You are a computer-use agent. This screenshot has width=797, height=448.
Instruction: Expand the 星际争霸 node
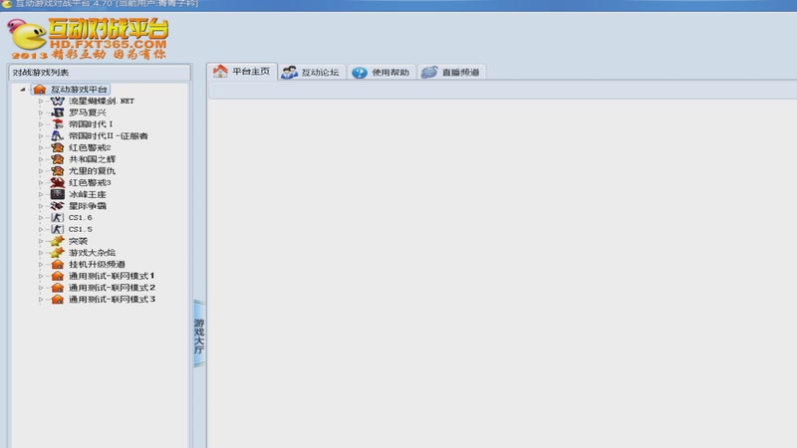41,206
